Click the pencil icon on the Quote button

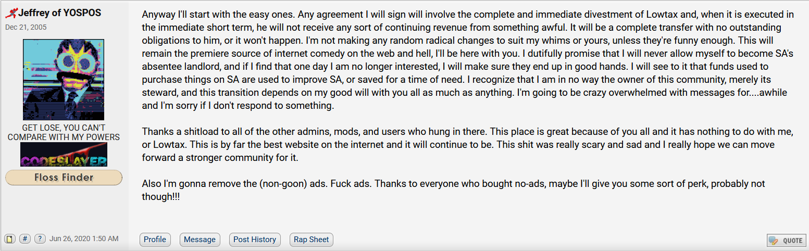click(x=774, y=241)
